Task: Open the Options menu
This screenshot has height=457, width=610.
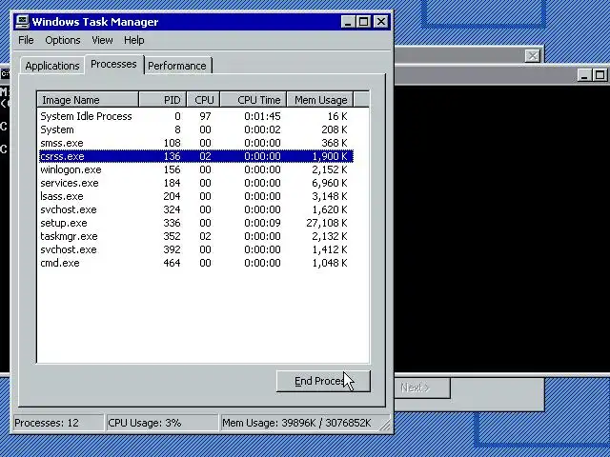Action: 63,40
